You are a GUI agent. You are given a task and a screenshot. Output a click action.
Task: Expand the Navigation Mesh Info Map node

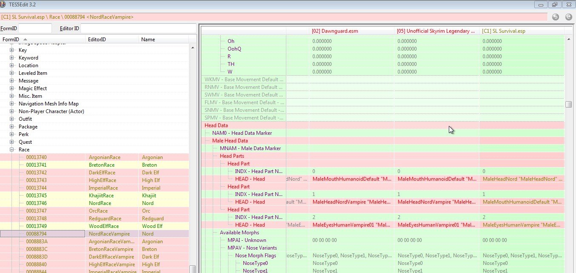[12, 104]
